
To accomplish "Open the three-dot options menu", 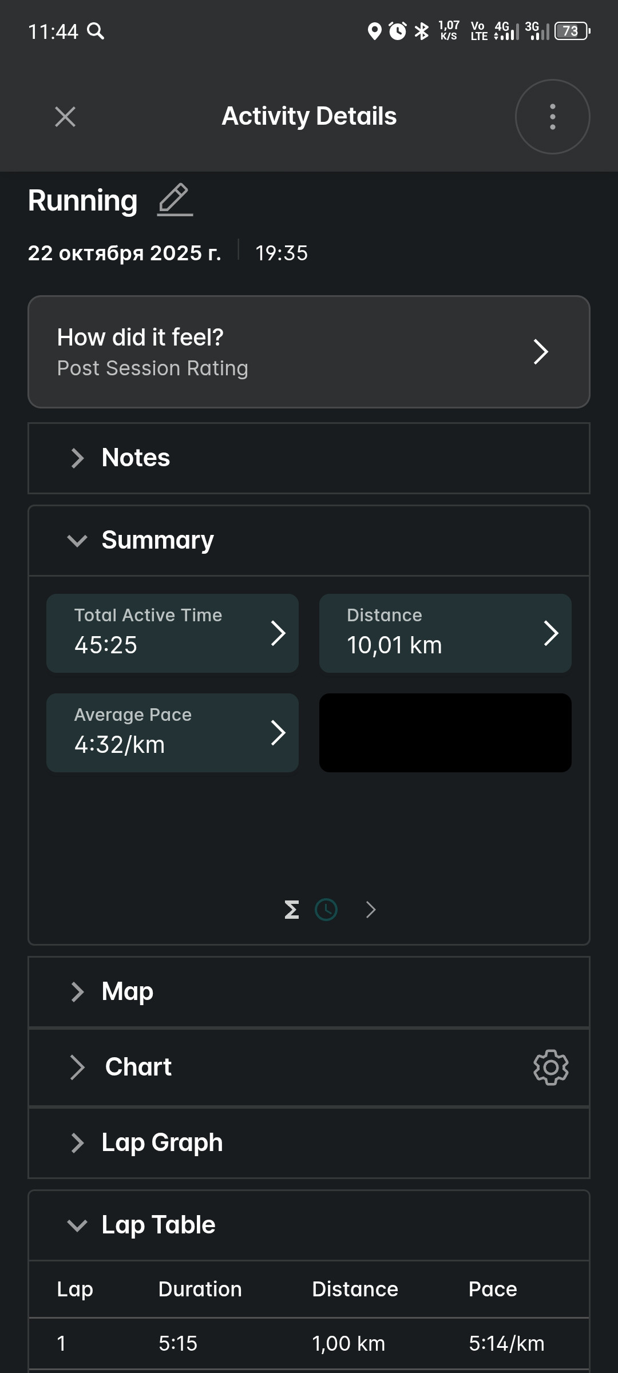I will click(x=552, y=117).
